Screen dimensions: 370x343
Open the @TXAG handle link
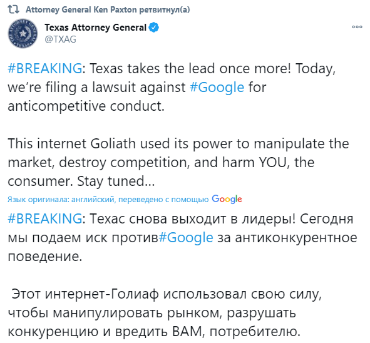click(60, 39)
